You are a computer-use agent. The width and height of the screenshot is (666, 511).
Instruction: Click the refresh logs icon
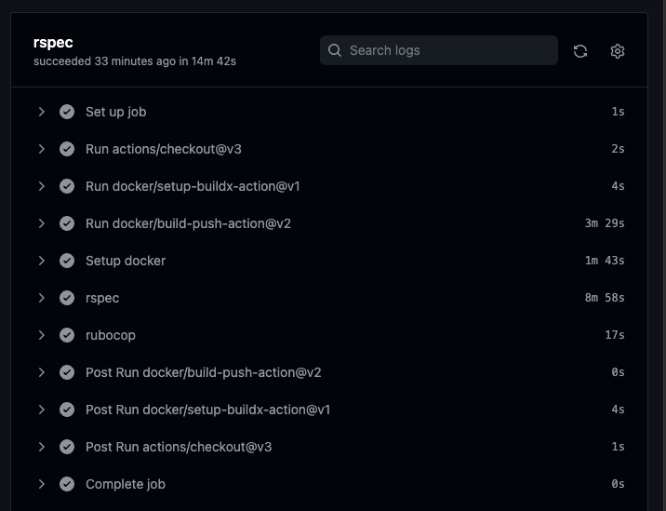point(580,51)
